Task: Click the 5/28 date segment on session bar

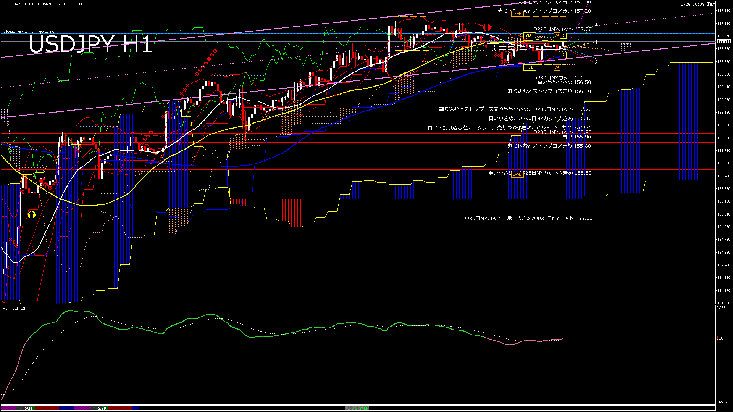Action: (102, 408)
